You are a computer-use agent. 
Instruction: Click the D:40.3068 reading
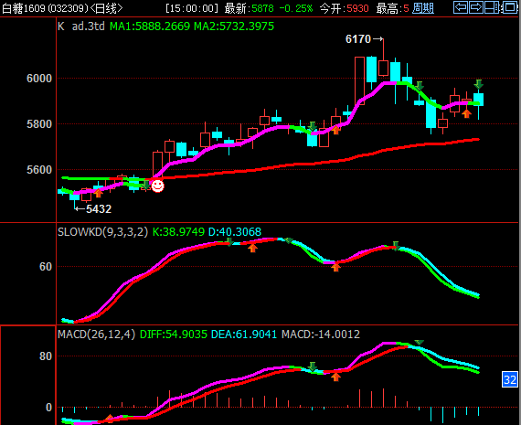[235, 231]
